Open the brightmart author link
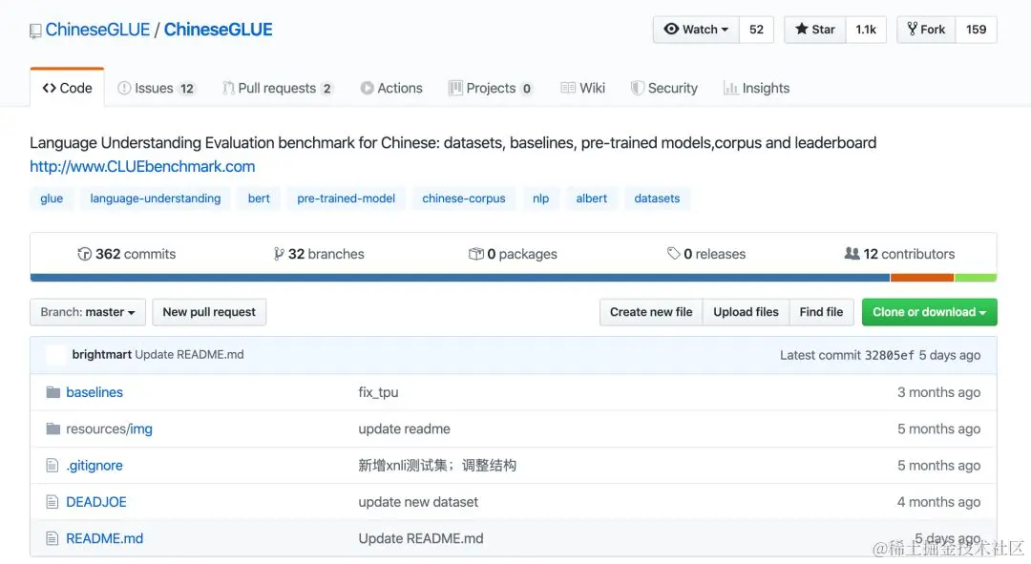This screenshot has width=1031, height=564. (x=102, y=354)
